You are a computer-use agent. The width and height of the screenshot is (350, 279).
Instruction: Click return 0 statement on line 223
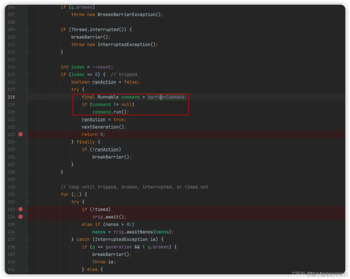93,134
